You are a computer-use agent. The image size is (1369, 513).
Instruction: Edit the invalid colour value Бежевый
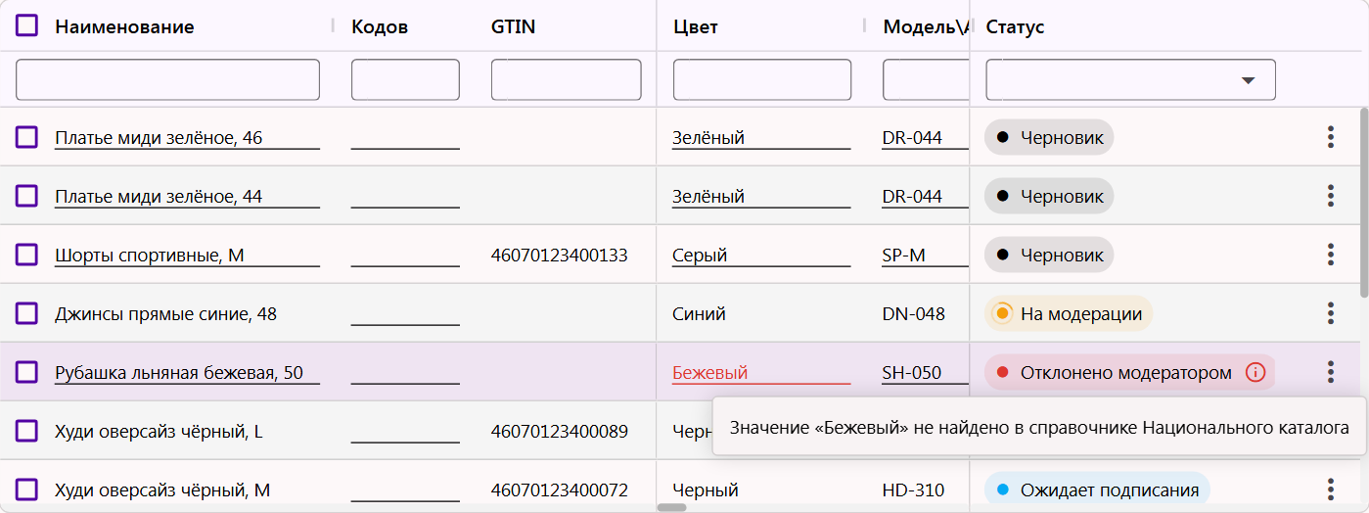[761, 372]
